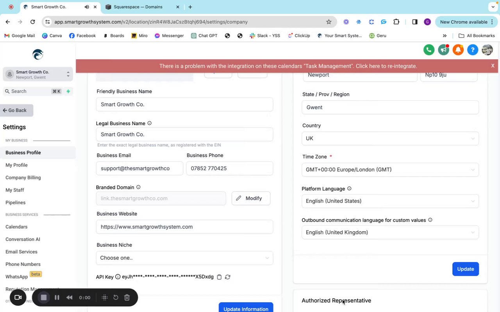The image size is (500, 312).
Task: Click the info icon next to API Key
Action: [x=118, y=277]
